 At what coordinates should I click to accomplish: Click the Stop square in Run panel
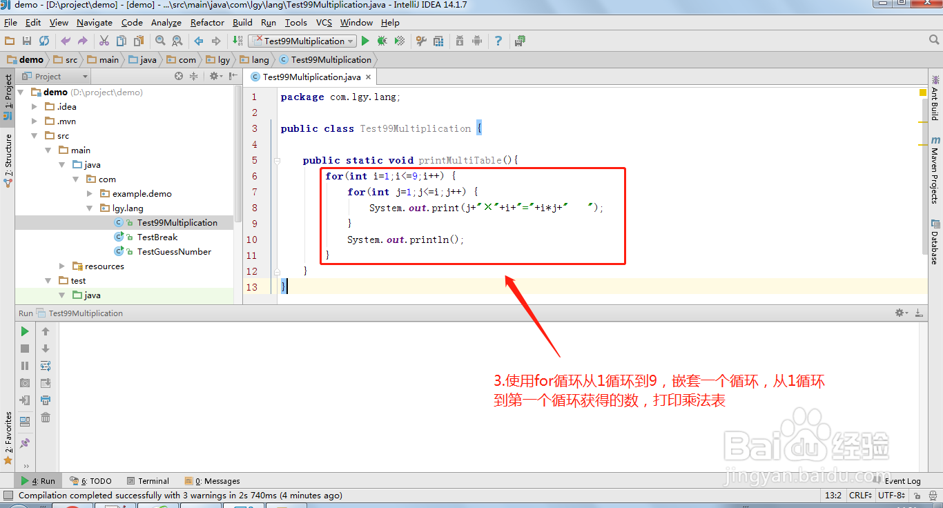click(x=25, y=349)
